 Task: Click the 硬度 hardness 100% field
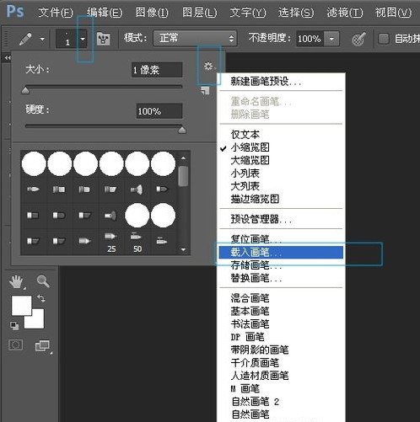[x=159, y=111]
